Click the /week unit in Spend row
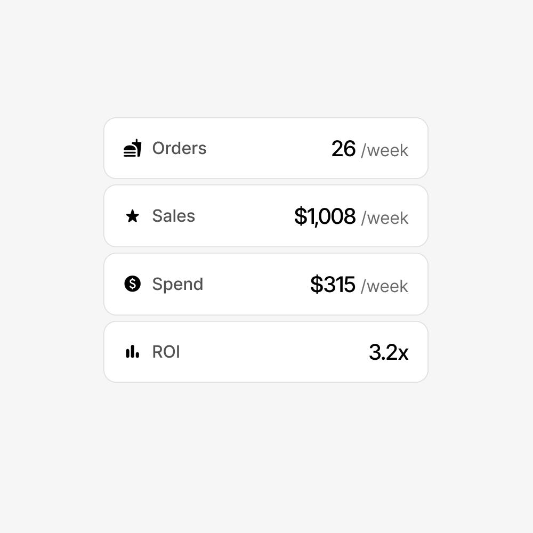This screenshot has width=533, height=533. click(385, 286)
